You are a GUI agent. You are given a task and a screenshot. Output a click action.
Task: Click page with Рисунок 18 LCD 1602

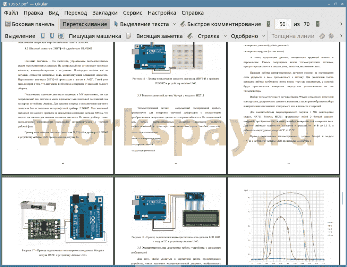point(170,221)
